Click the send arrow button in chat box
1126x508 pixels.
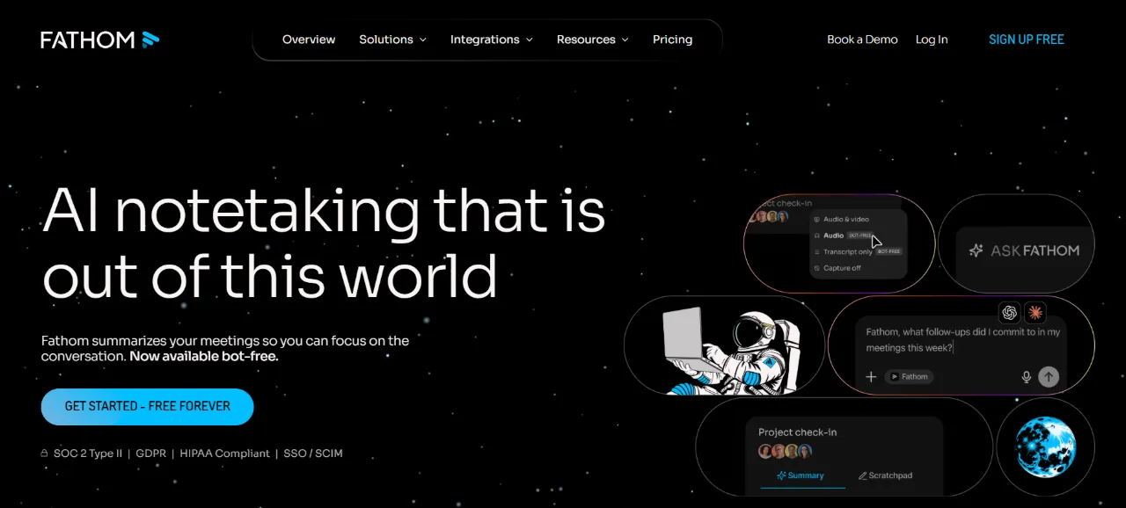click(x=1048, y=377)
